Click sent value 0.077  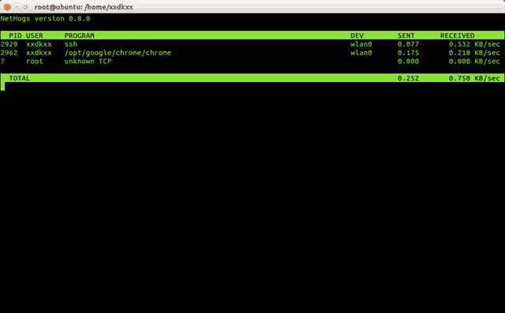409,44
